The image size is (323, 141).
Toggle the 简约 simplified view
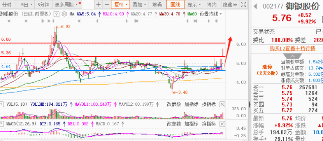[x=212, y=5]
